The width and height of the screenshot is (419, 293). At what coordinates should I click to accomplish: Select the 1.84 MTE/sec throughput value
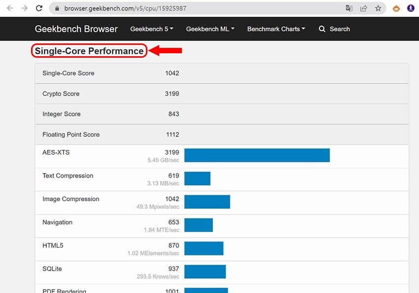tap(161, 230)
